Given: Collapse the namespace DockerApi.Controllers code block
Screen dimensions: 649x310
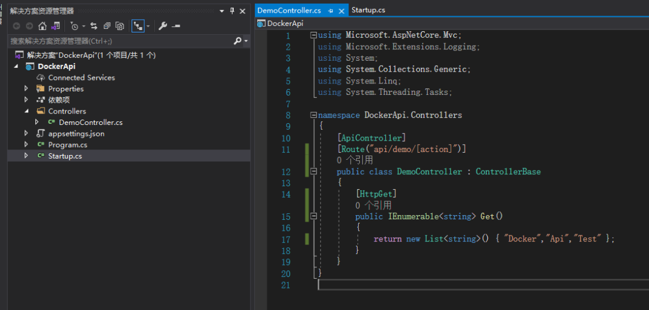Looking at the screenshot, I should click(313, 115).
